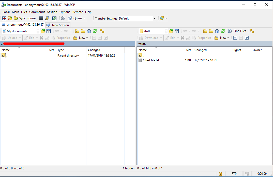Click the Upload button in local panel
Viewport: 273px width, 177px height.
coord(10,38)
